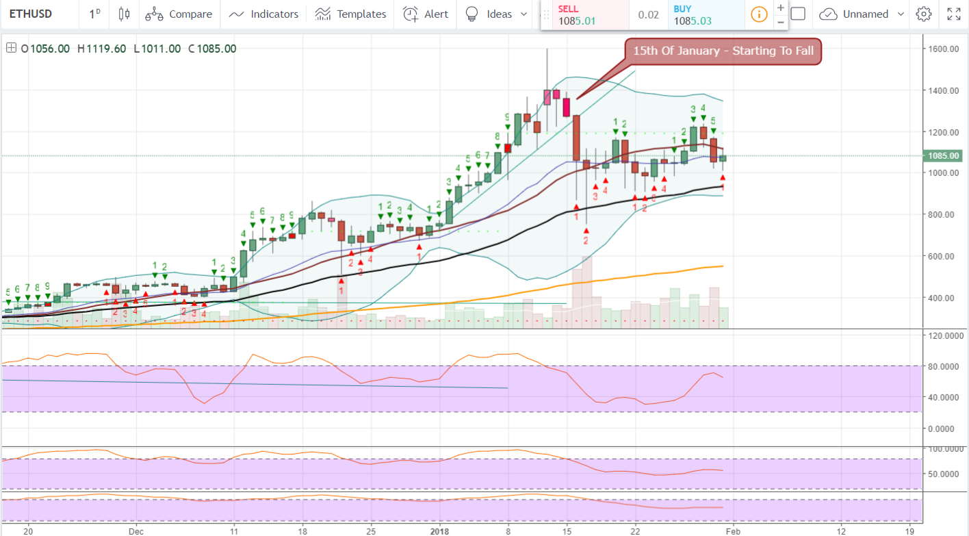This screenshot has height=536, width=969.
Task: Click the Dec date axis label
Action: click(136, 530)
